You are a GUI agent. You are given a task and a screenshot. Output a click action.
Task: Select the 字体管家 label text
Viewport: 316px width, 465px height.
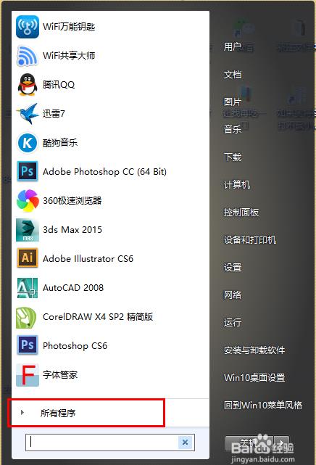coord(60,375)
